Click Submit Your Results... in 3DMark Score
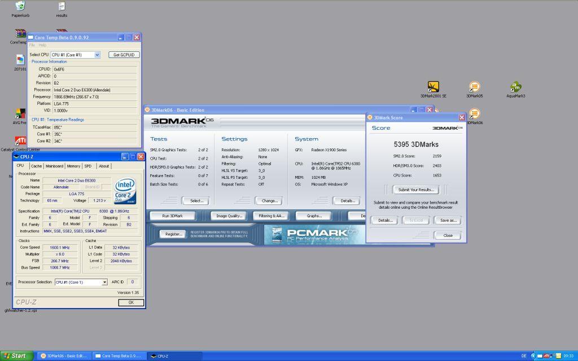 click(x=416, y=190)
